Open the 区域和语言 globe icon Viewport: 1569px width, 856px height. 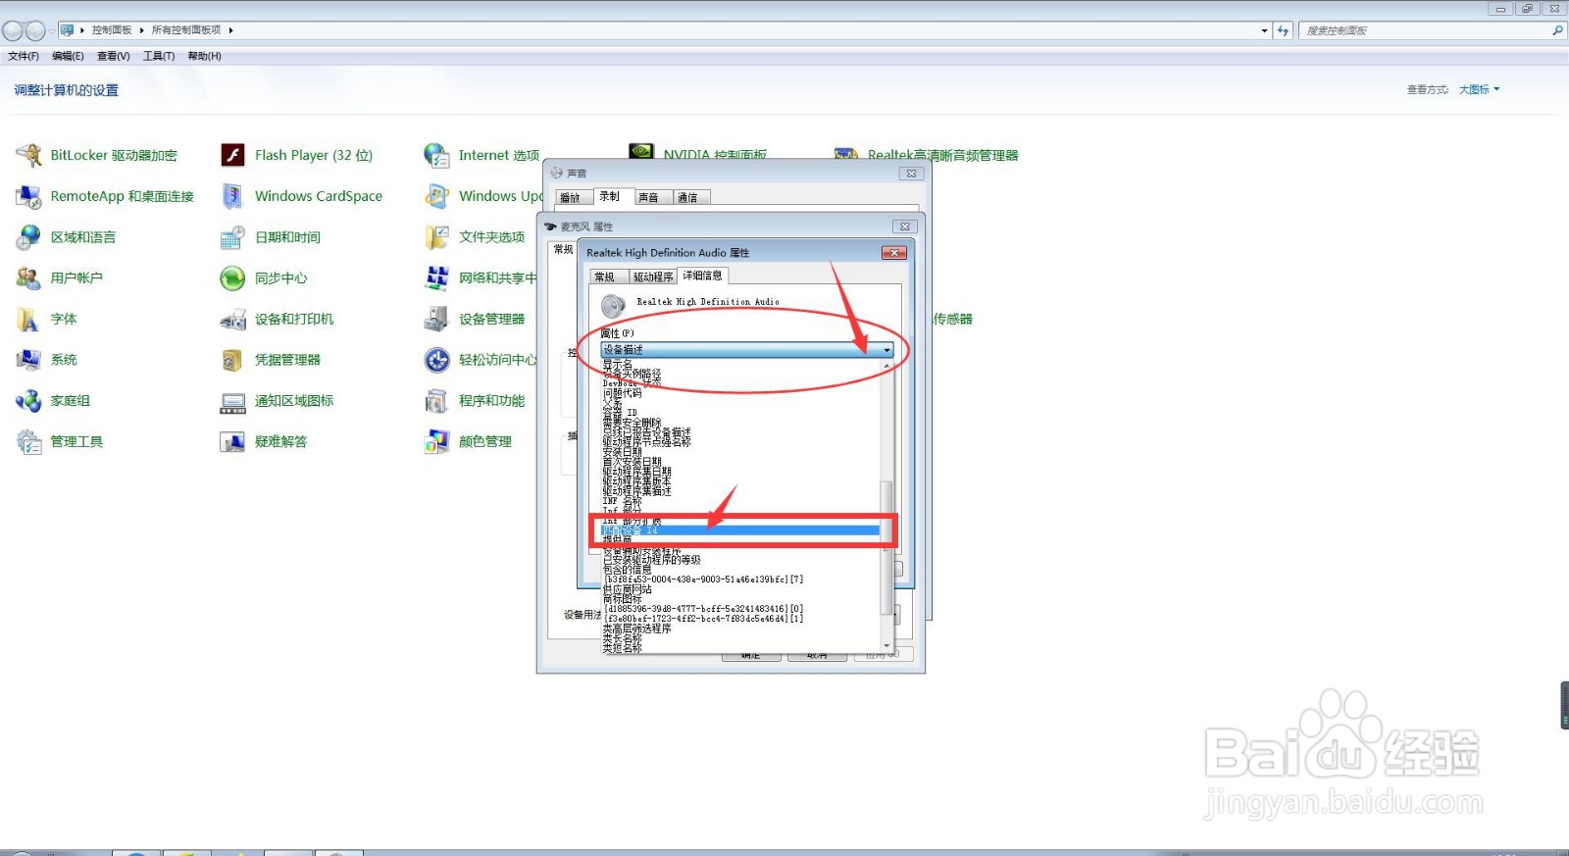[28, 237]
